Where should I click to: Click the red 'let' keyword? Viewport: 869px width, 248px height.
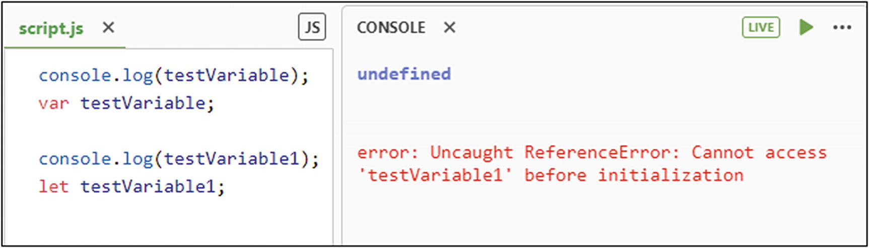point(53,187)
